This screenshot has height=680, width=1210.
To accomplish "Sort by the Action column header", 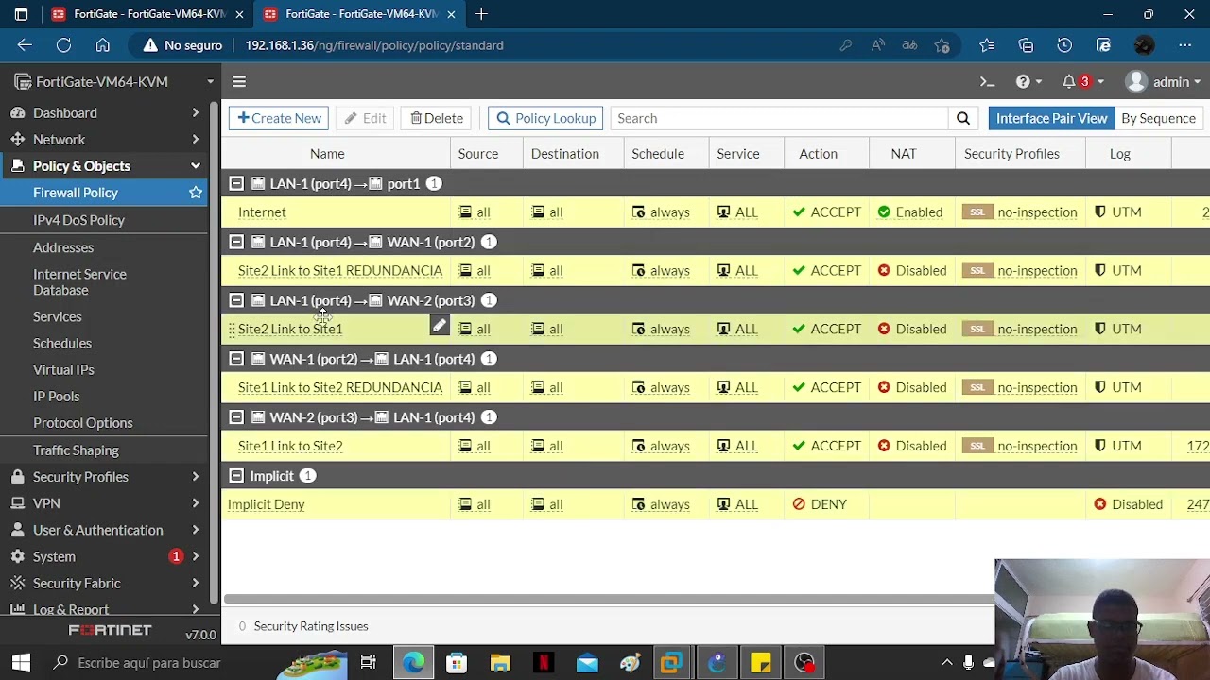I will pyautogui.click(x=819, y=154).
